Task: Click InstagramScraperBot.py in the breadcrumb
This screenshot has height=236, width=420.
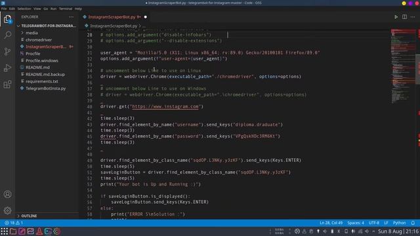Action: click(x=114, y=26)
